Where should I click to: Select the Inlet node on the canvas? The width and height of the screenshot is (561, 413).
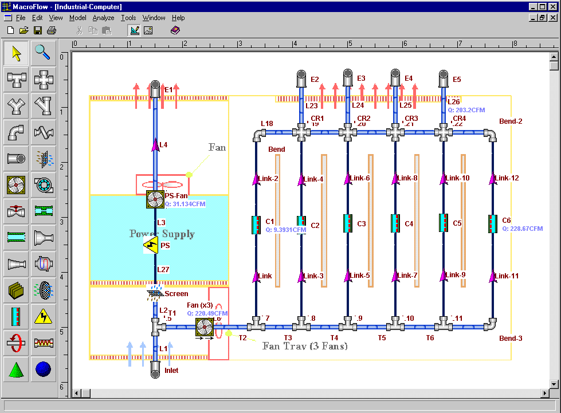pos(155,369)
